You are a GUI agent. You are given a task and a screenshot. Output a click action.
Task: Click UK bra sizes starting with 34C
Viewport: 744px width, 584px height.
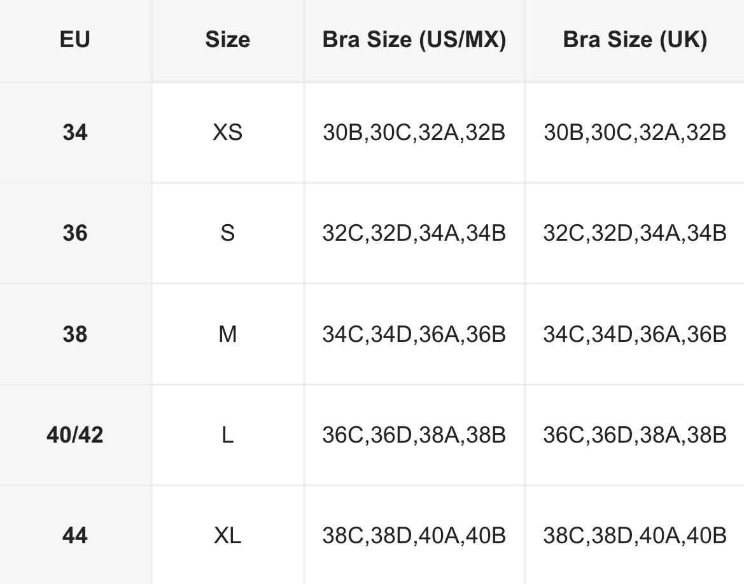click(x=635, y=334)
